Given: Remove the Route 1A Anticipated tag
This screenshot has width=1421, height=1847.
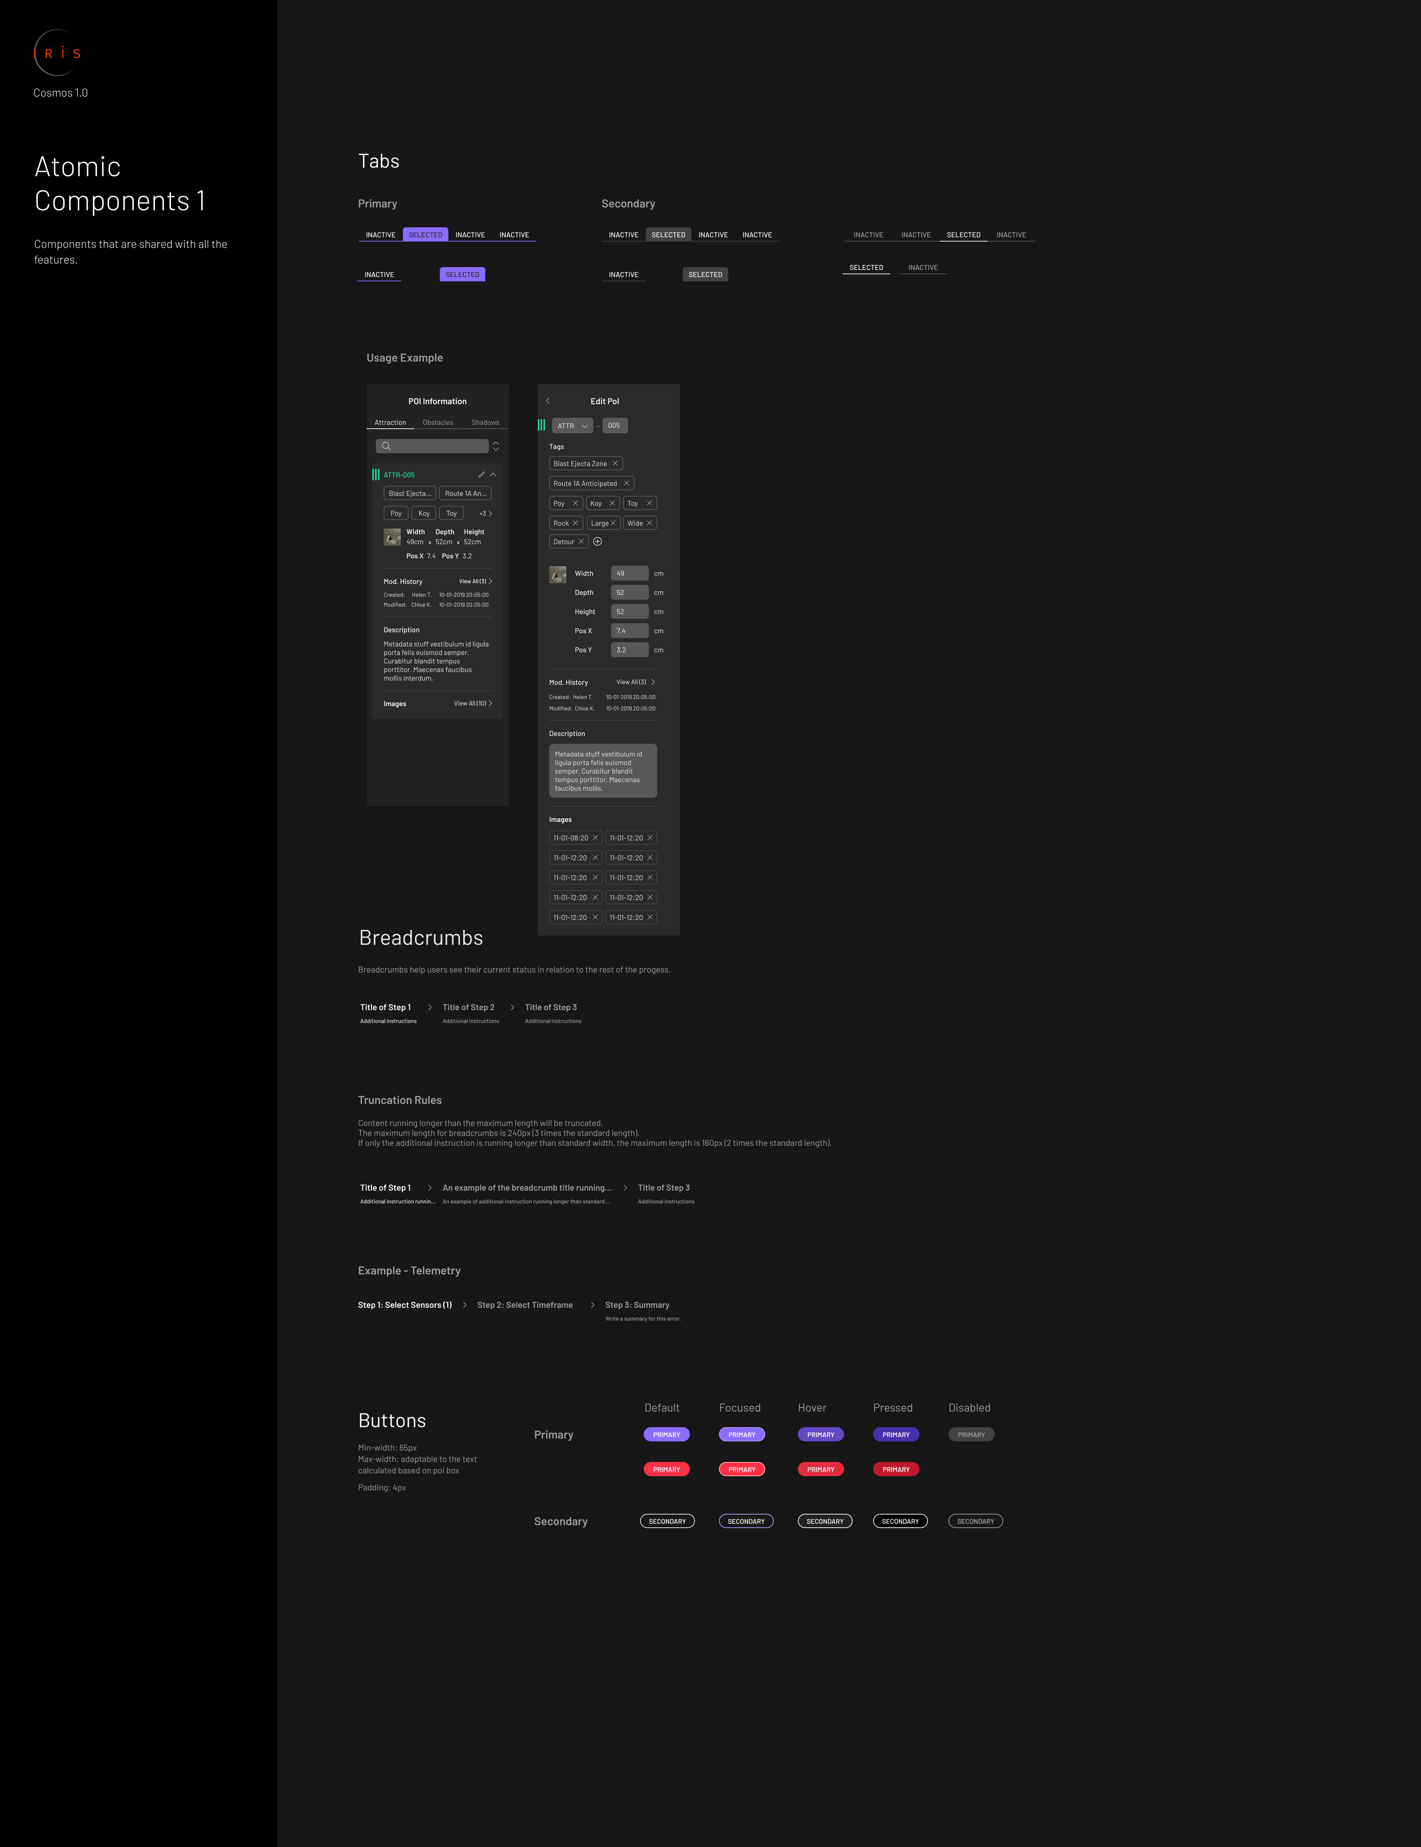Looking at the screenshot, I should [626, 484].
